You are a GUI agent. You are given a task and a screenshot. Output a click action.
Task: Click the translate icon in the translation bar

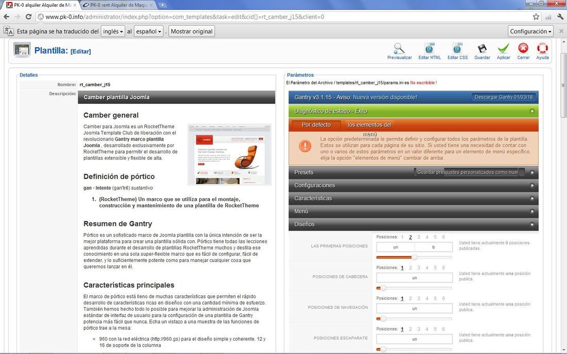coord(8,31)
